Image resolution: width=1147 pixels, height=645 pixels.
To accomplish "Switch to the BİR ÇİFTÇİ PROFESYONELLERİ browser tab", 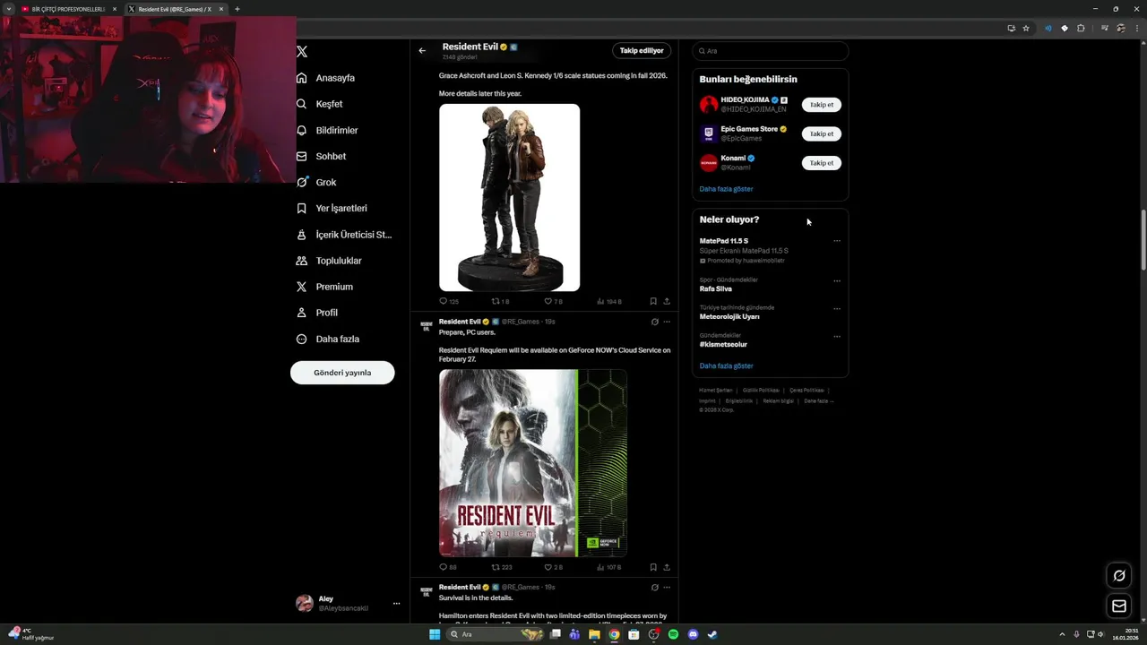I will (x=70, y=9).
